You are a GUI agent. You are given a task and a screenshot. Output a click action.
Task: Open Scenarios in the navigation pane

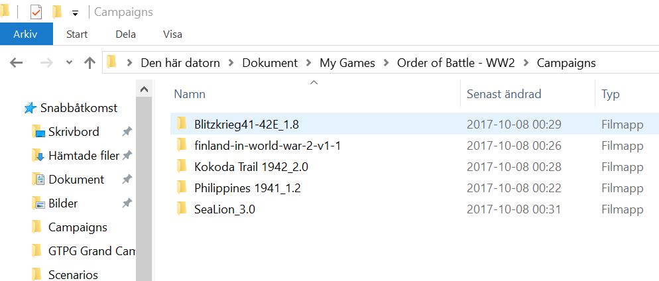click(x=73, y=274)
